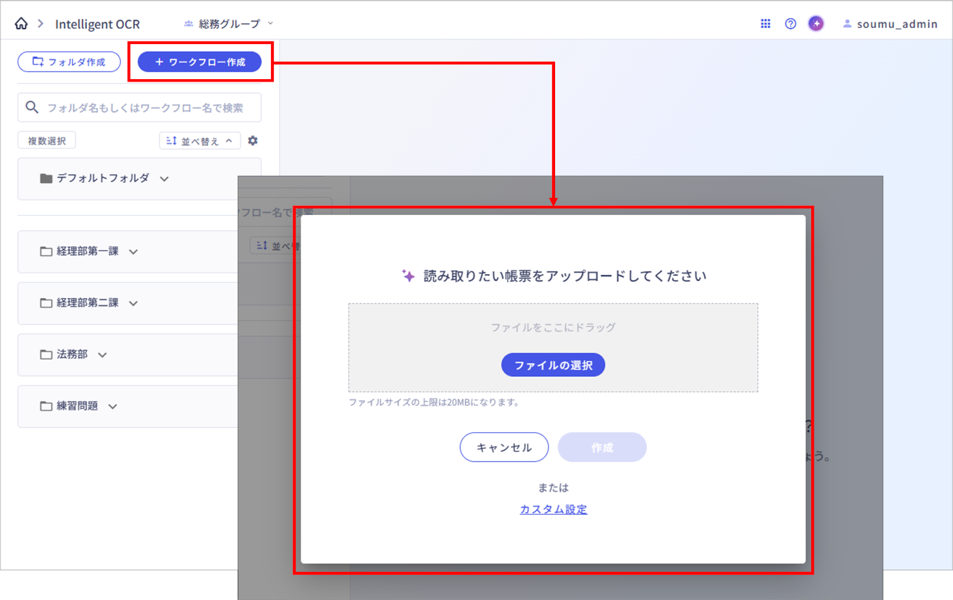Click the folder and workflow name search field

click(x=139, y=107)
